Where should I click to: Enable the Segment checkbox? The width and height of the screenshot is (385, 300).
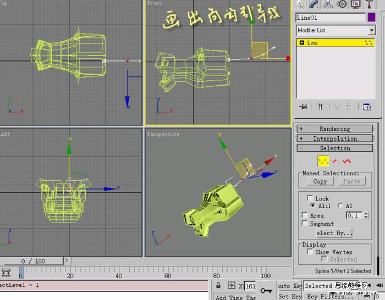pyautogui.click(x=305, y=224)
